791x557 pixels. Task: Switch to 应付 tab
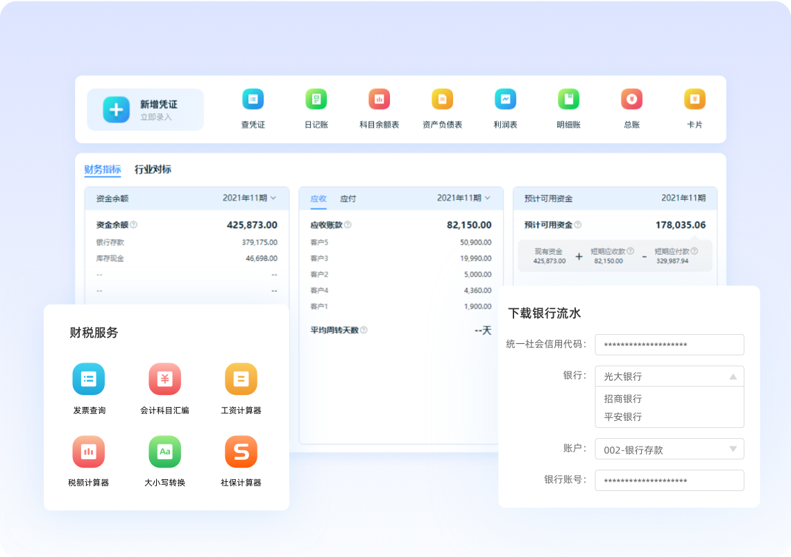[348, 199]
